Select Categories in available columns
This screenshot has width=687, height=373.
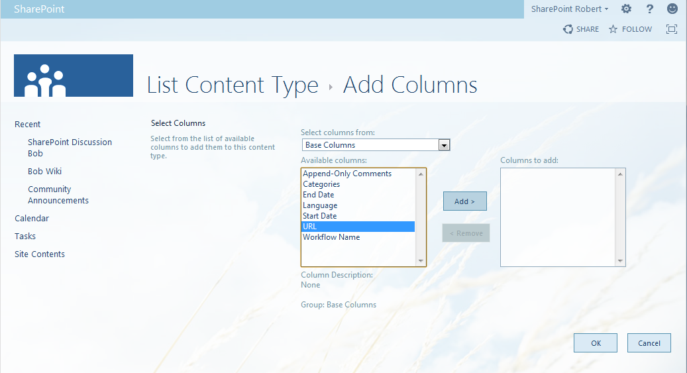pyautogui.click(x=358, y=184)
